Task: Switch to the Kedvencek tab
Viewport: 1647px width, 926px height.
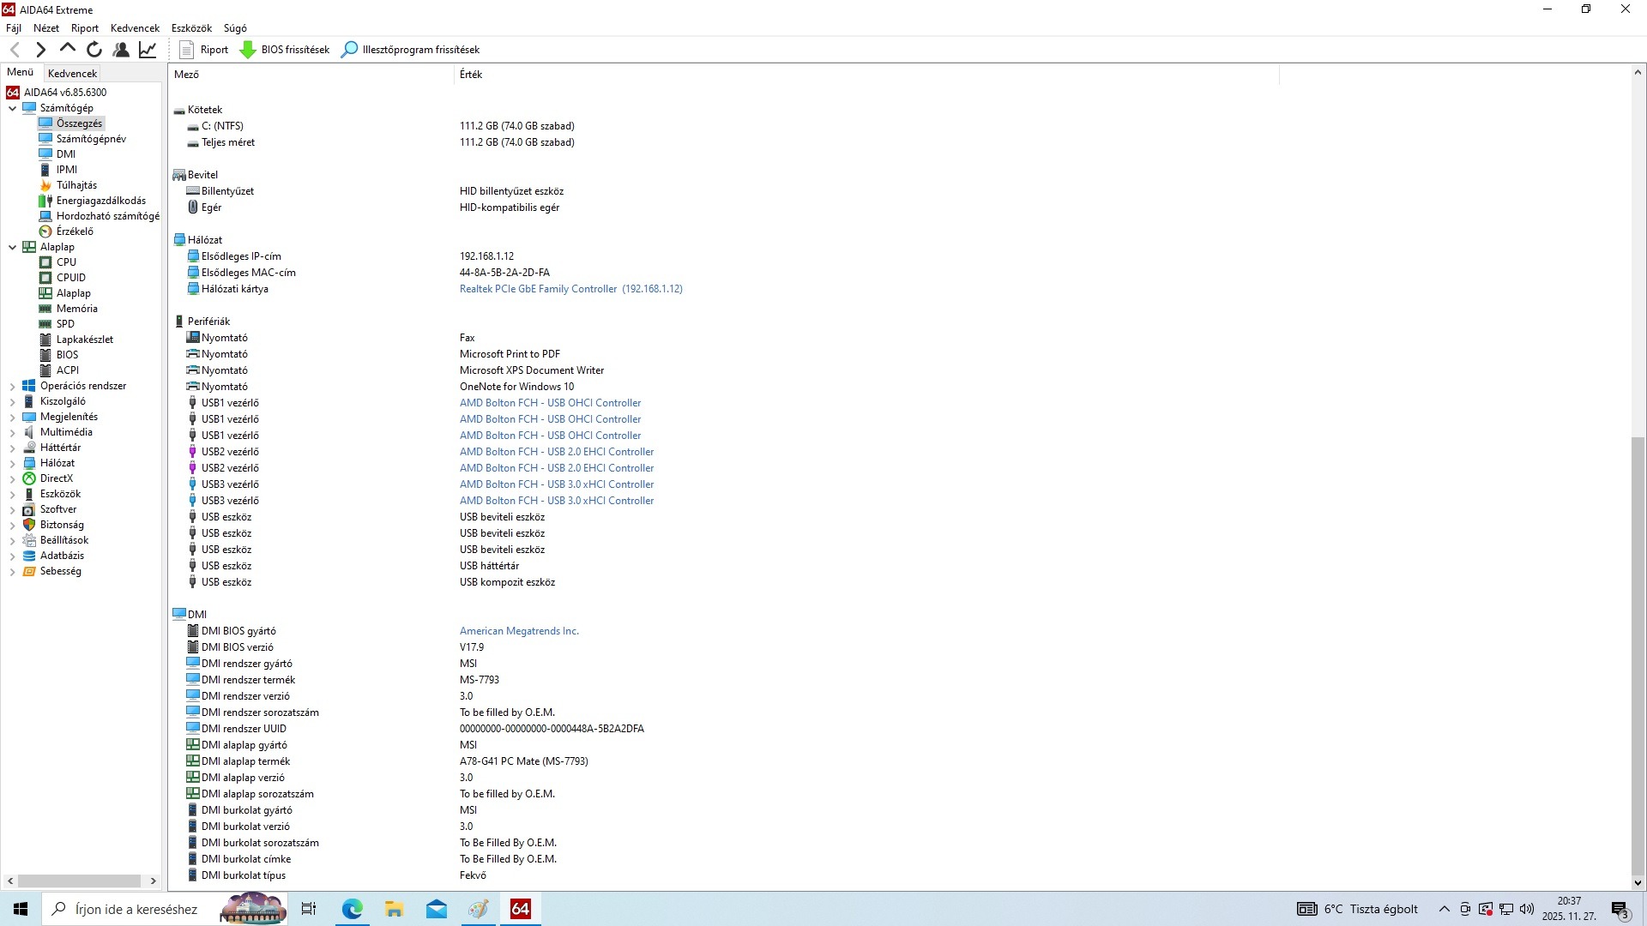Action: point(72,74)
